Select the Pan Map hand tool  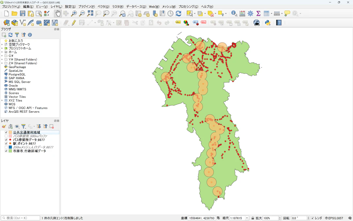tap(58, 13)
